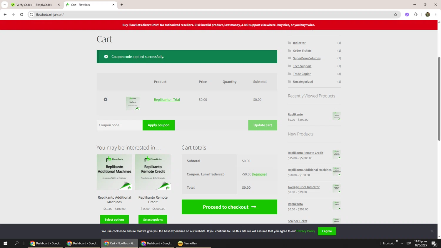Open TunnelBear from the taskbar

click(x=193, y=243)
